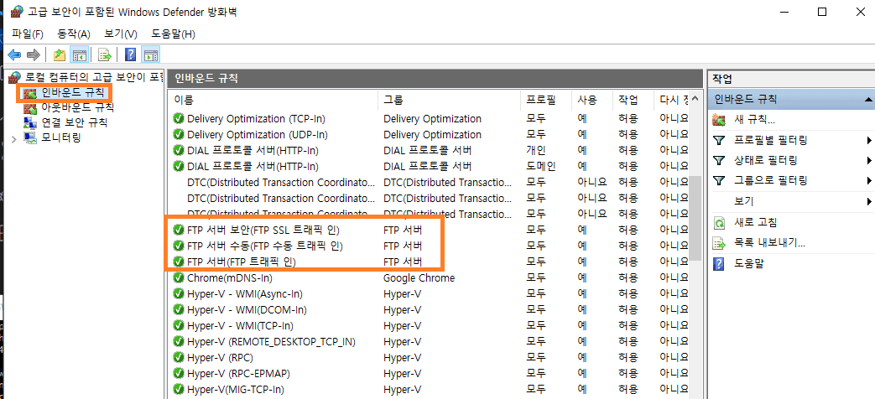Open help with the blue question-mark toolbar icon
875x399 pixels.
[x=131, y=54]
